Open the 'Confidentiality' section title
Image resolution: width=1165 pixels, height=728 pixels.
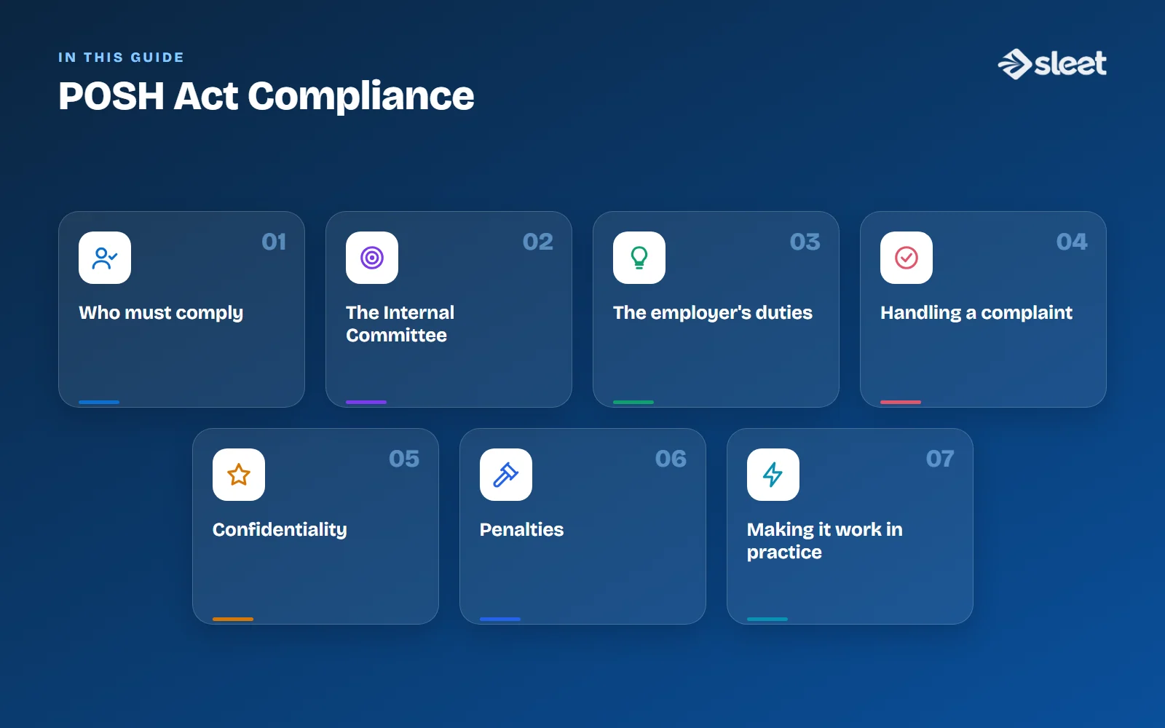[x=280, y=530]
